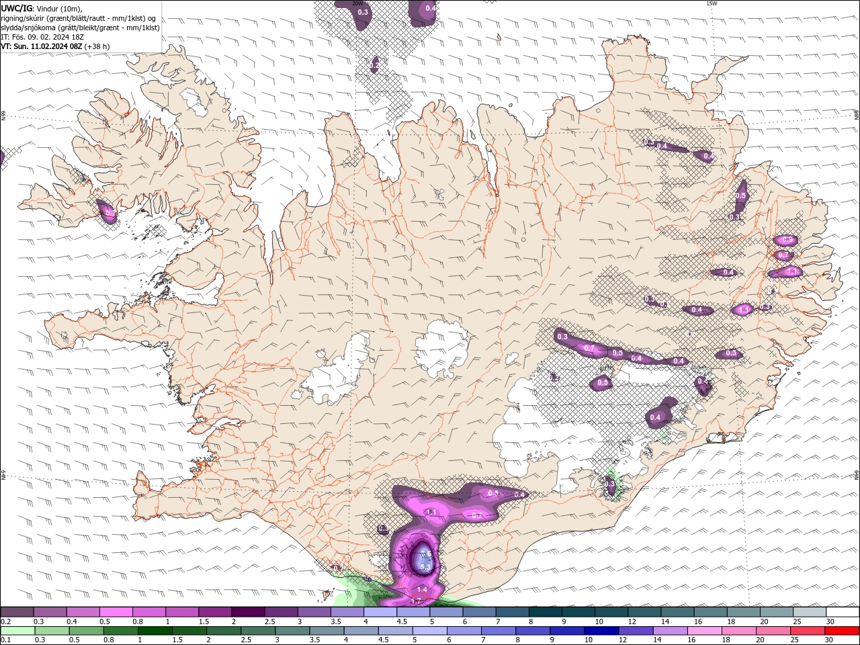This screenshot has width=860, height=645.
Task: Click the '1.7' value at the south coast
Action: click(x=415, y=601)
